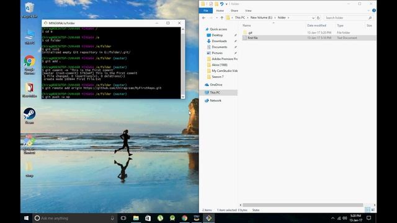Select Desktop in navigation pane
The image size is (397, 223).
tap(217, 35)
